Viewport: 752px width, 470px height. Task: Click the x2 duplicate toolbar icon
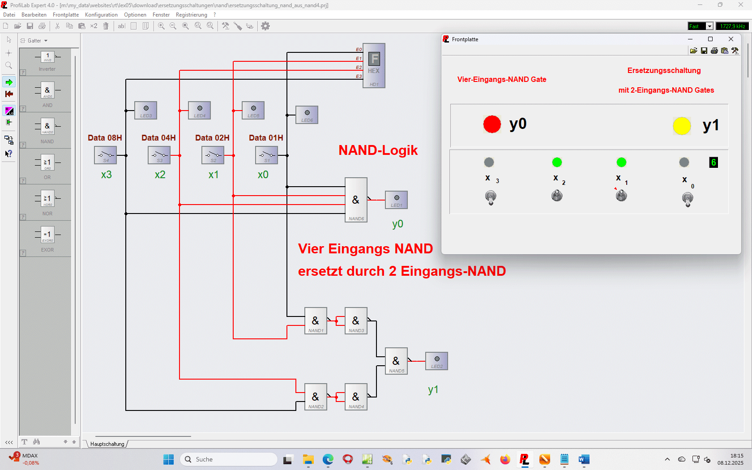pyautogui.click(x=94, y=26)
